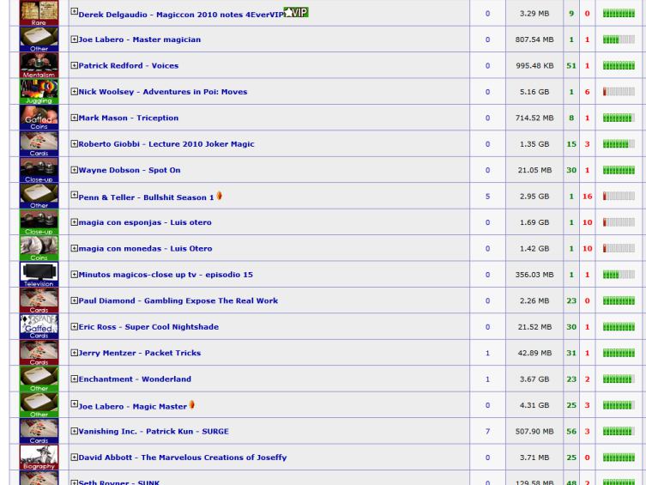The height and width of the screenshot is (485, 646).
Task: Click leecher count 6 for Nick Woolsey
Action: pyautogui.click(x=587, y=92)
